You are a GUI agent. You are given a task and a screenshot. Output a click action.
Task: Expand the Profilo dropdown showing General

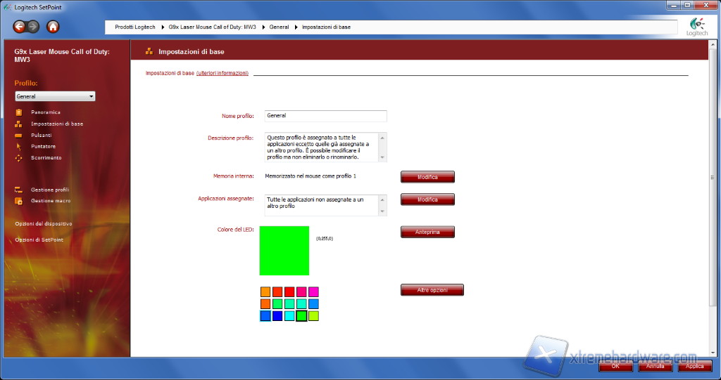pos(55,96)
